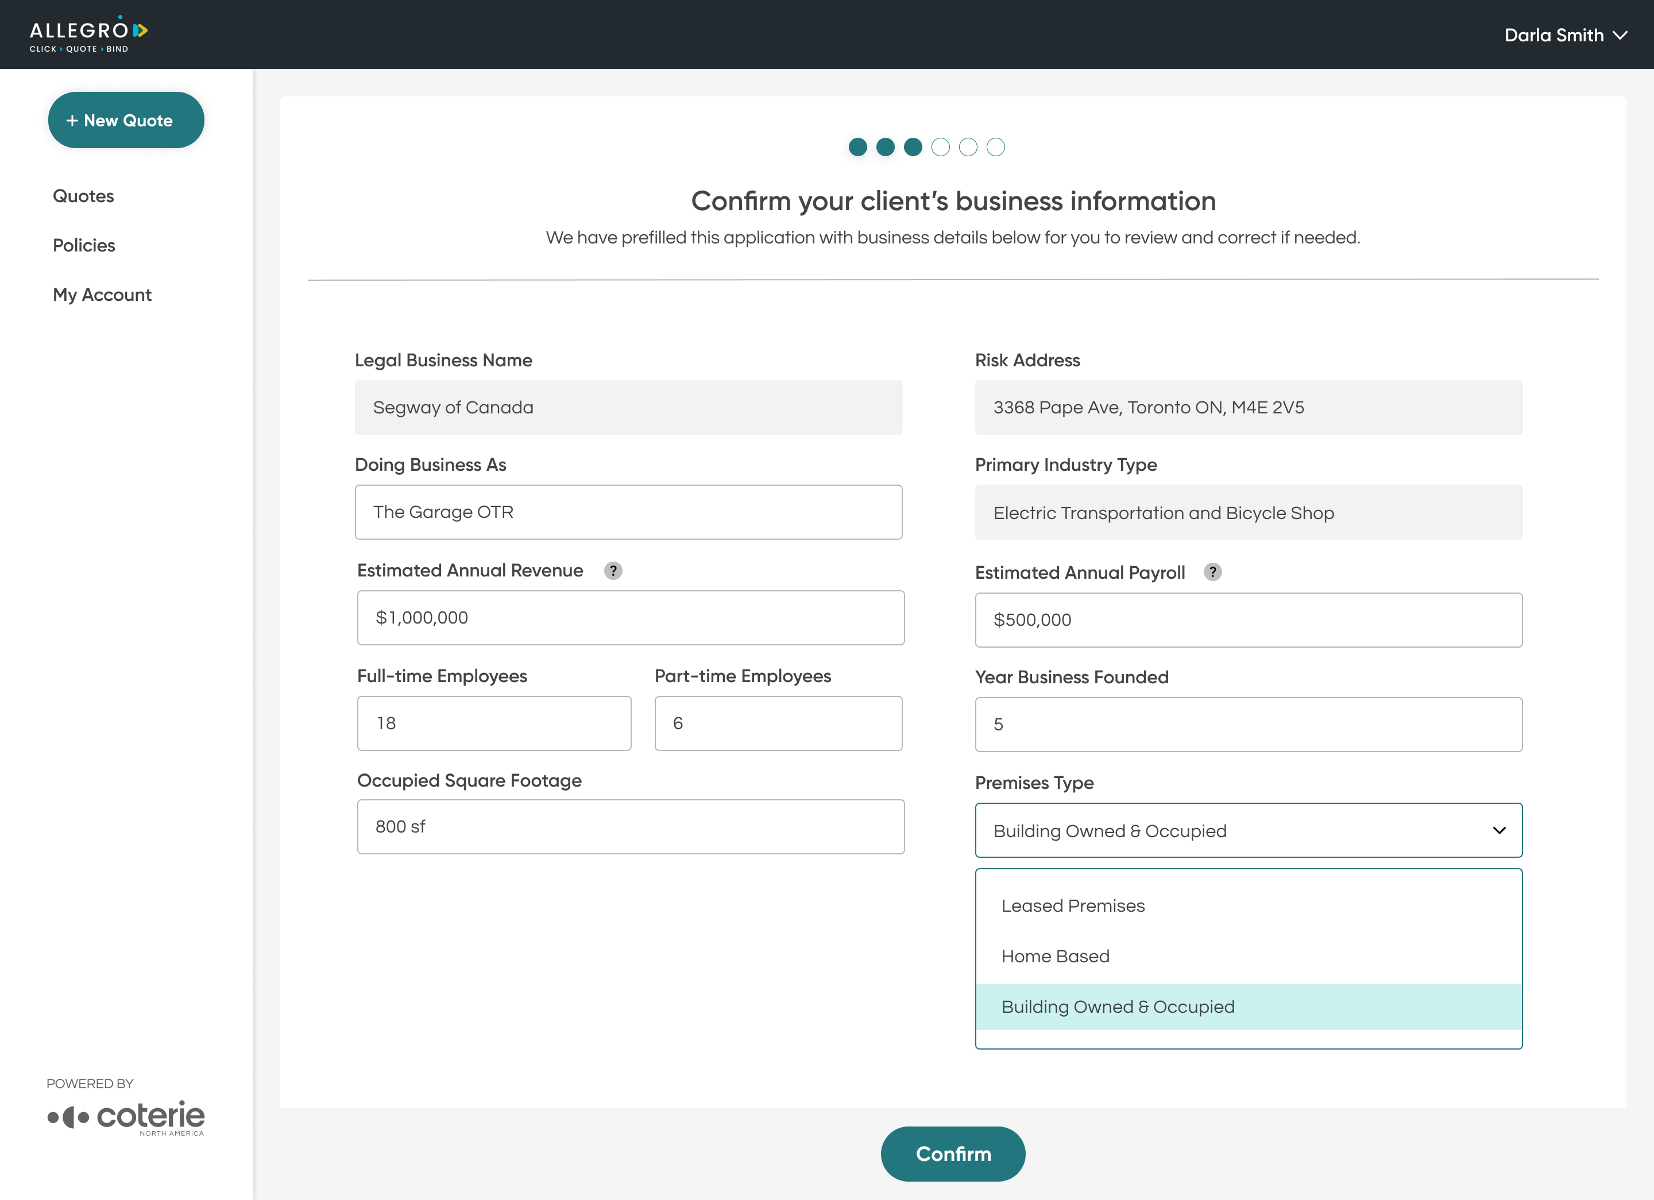Choose Home Based premises option
Screen dimensions: 1654x1200
point(1055,956)
